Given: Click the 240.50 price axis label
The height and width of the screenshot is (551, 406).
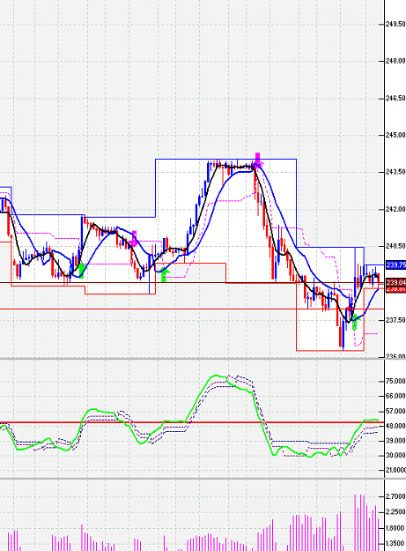Looking at the screenshot, I should point(395,246).
